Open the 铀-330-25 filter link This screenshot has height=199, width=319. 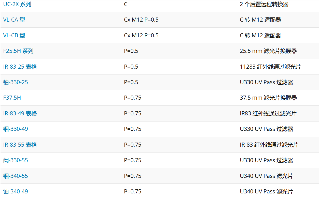(x=16, y=82)
